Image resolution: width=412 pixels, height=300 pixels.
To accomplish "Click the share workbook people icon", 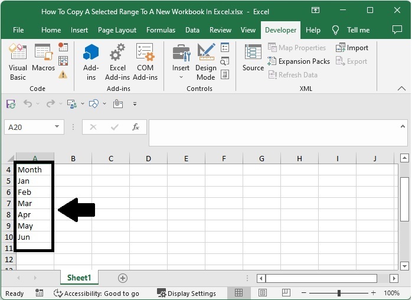I will tap(72, 104).
